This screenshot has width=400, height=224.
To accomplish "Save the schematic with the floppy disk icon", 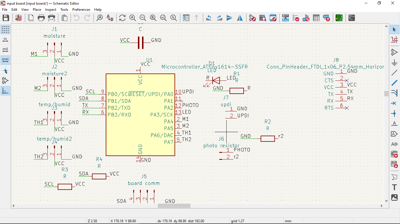I will (6, 18).
